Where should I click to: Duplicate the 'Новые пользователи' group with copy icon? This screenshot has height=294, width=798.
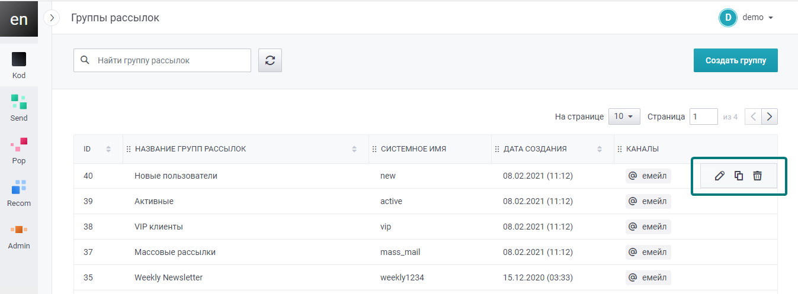(739, 176)
